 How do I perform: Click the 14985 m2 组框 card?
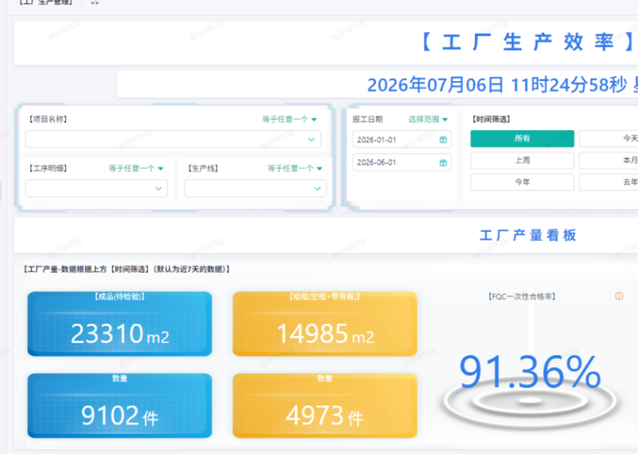[324, 323]
